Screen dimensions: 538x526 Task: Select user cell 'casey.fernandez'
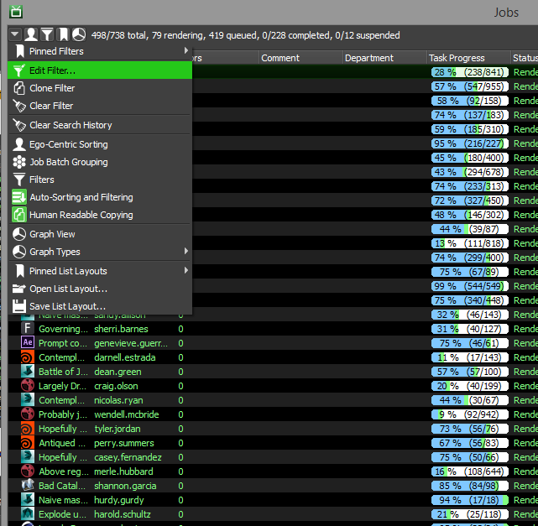point(128,457)
